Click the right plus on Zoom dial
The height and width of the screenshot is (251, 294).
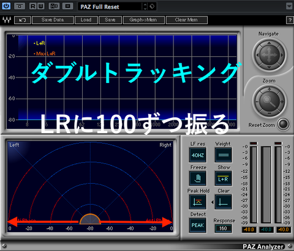point(282,101)
